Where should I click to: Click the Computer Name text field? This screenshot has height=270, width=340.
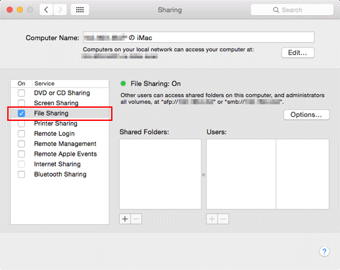[x=199, y=37]
